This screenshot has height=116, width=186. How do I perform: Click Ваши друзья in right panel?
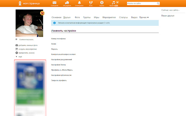(168, 16)
